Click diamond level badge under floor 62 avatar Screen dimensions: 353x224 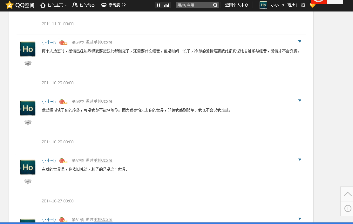click(x=28, y=181)
